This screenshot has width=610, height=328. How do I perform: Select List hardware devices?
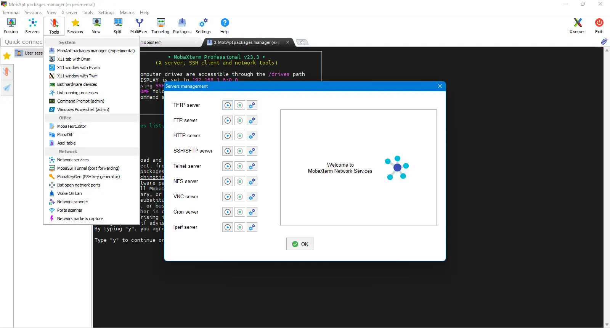92,84
